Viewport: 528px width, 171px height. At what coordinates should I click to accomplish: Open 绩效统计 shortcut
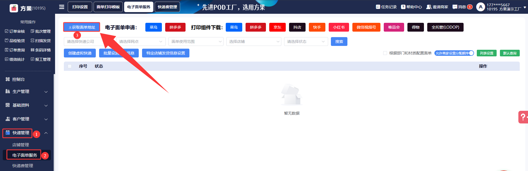coord(15,59)
